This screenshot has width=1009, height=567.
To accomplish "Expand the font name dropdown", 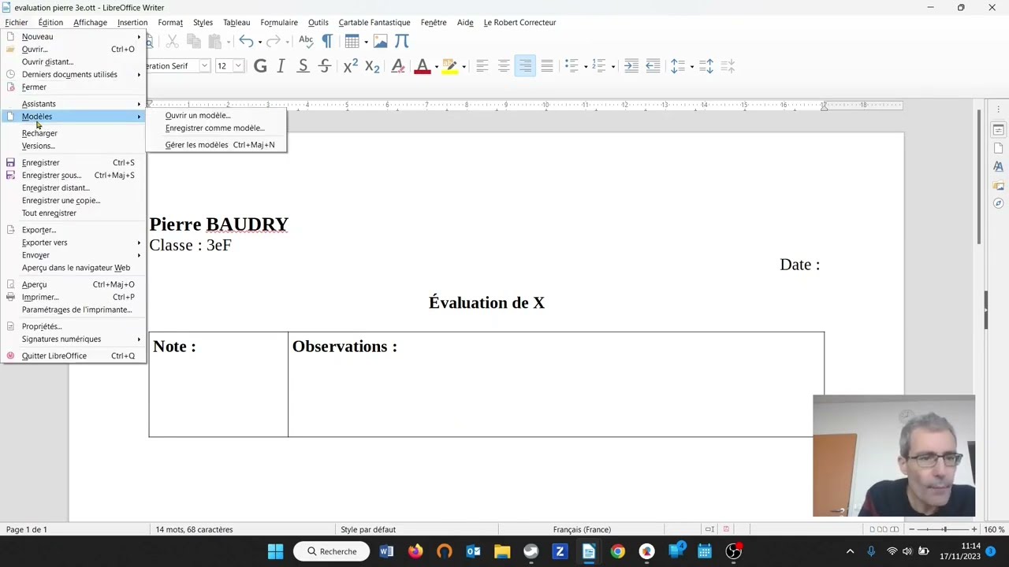I will tap(204, 66).
